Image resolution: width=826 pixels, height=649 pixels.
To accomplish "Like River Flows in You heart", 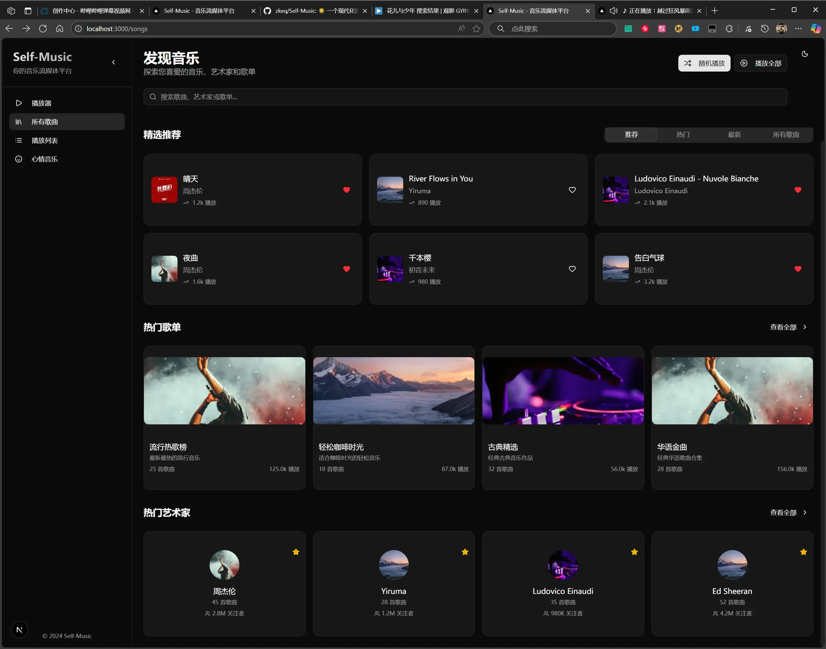I will click(x=572, y=189).
